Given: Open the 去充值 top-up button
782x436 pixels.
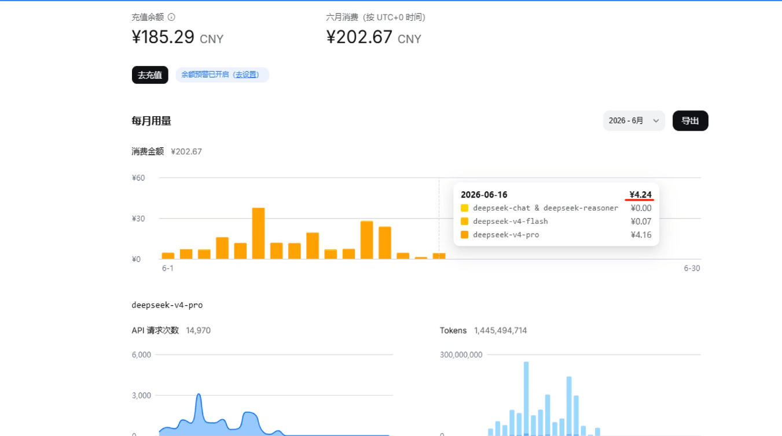Looking at the screenshot, I should coord(150,75).
